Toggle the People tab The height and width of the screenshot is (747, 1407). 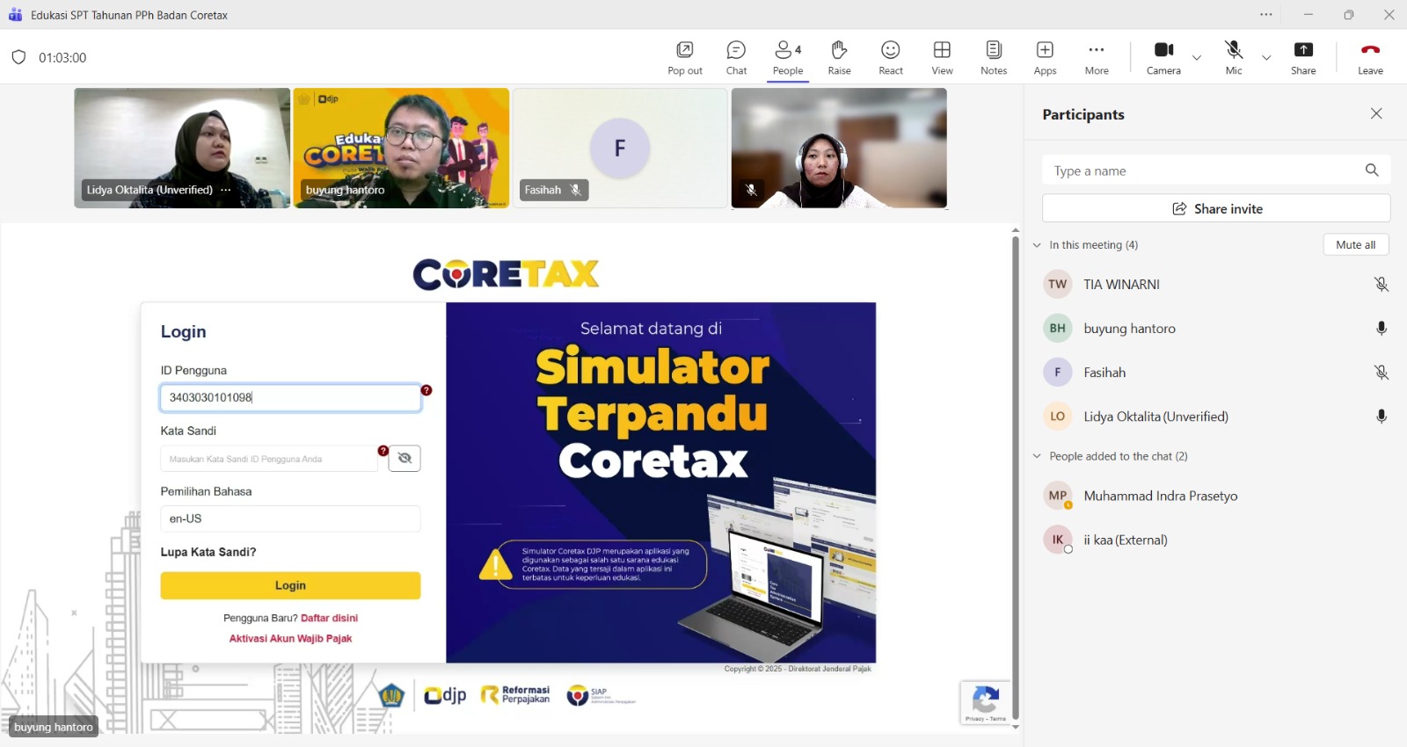[787, 57]
